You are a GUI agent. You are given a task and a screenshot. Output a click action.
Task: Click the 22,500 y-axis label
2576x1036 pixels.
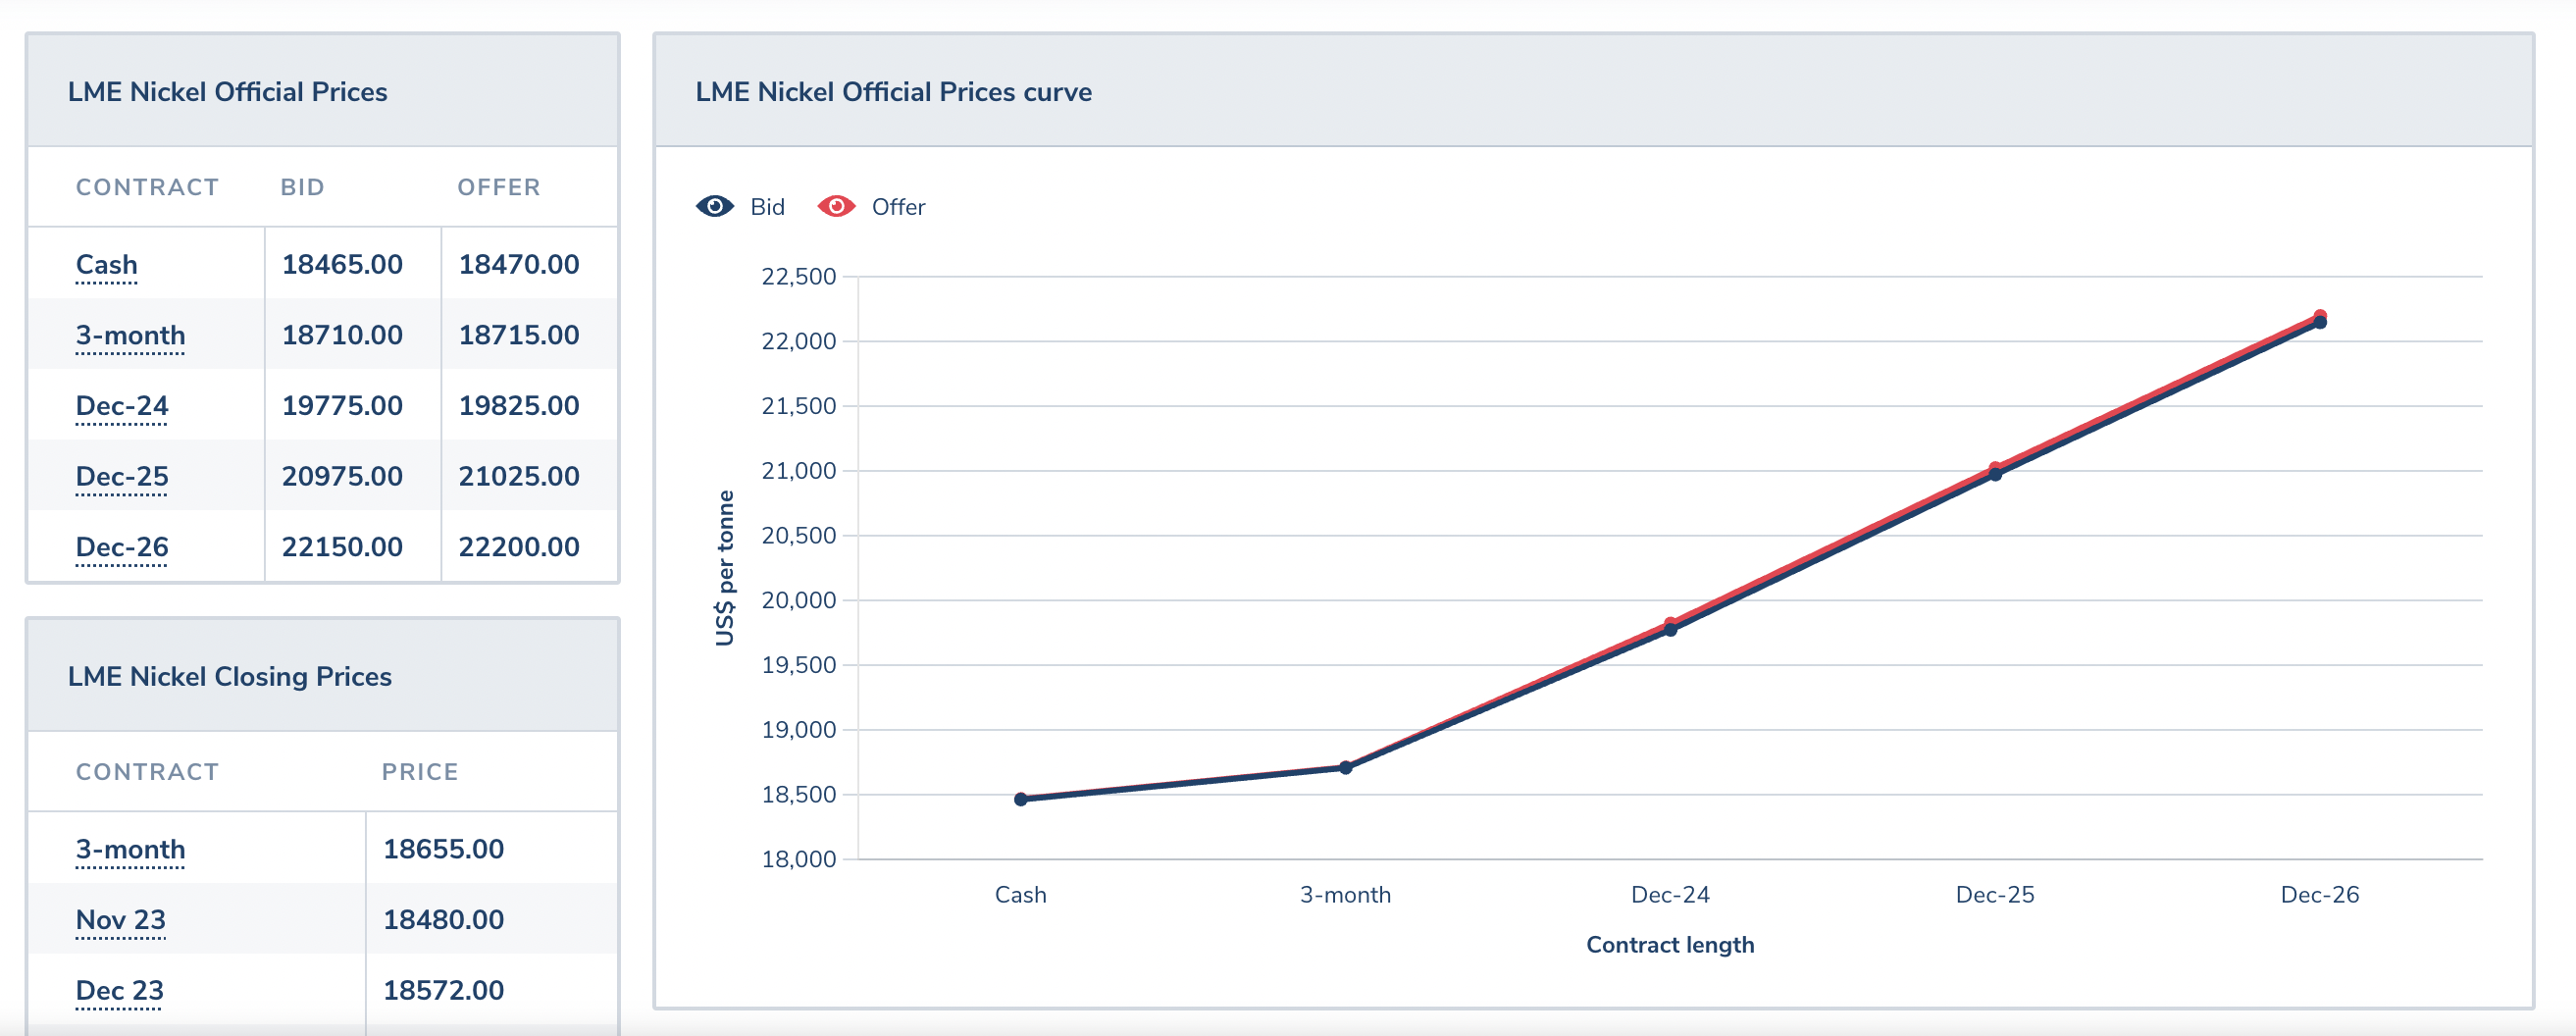tap(798, 277)
